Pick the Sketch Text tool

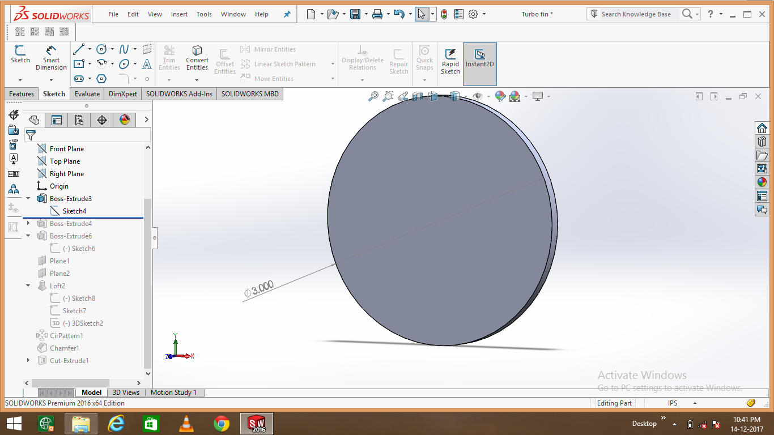pyautogui.click(x=147, y=63)
